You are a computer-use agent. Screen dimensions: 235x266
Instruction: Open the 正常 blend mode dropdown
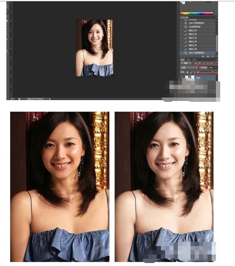189,68
